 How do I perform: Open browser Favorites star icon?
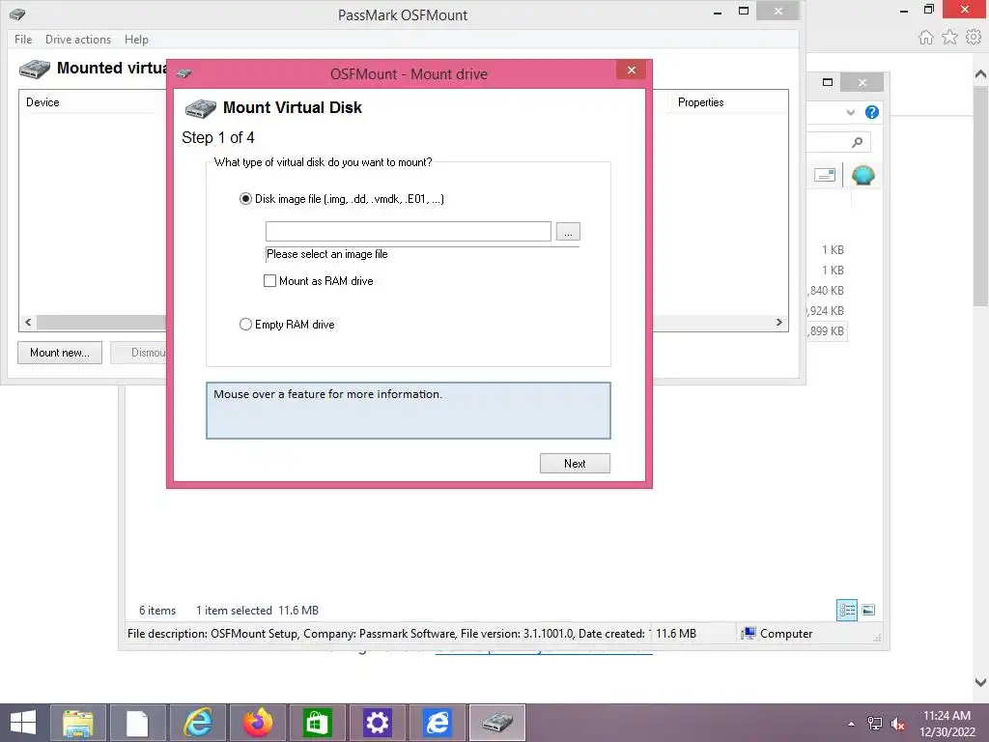[949, 38]
